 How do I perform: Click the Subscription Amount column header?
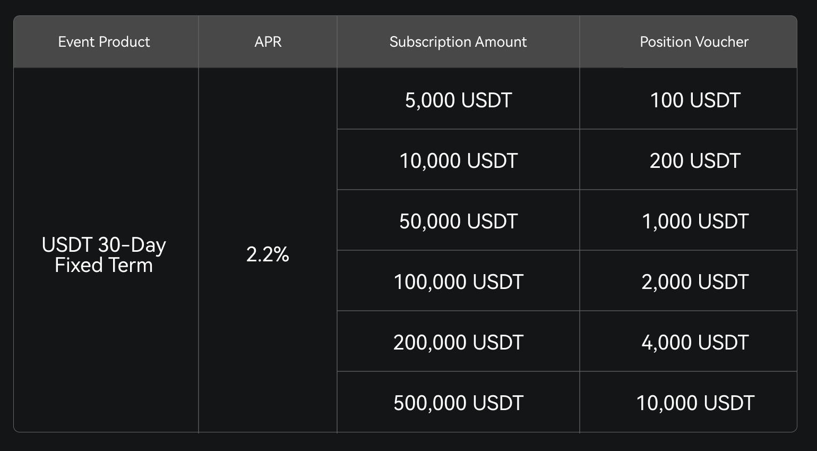pyautogui.click(x=458, y=42)
